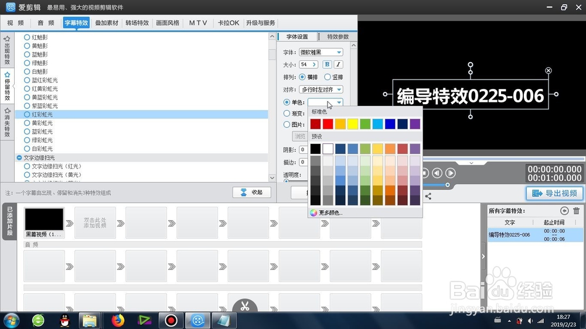The image size is (586, 329).
Task: Remove subtitle box with X handle
Action: click(548, 71)
